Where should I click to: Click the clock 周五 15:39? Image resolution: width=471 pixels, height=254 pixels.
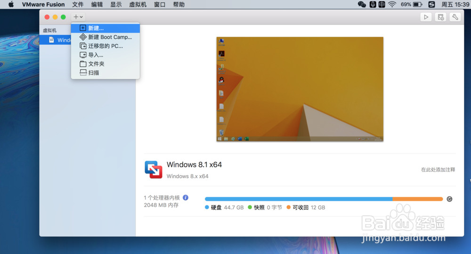coord(455,5)
